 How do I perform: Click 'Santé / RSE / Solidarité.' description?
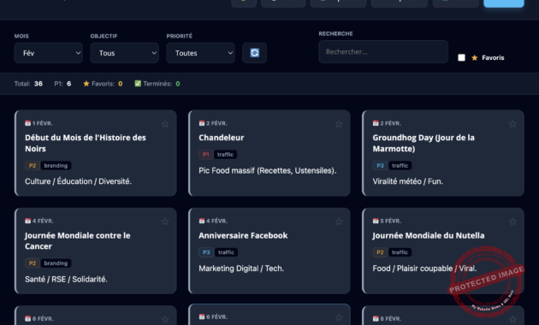tap(66, 280)
